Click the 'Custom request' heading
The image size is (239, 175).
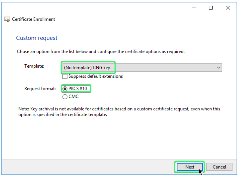pos(37,38)
